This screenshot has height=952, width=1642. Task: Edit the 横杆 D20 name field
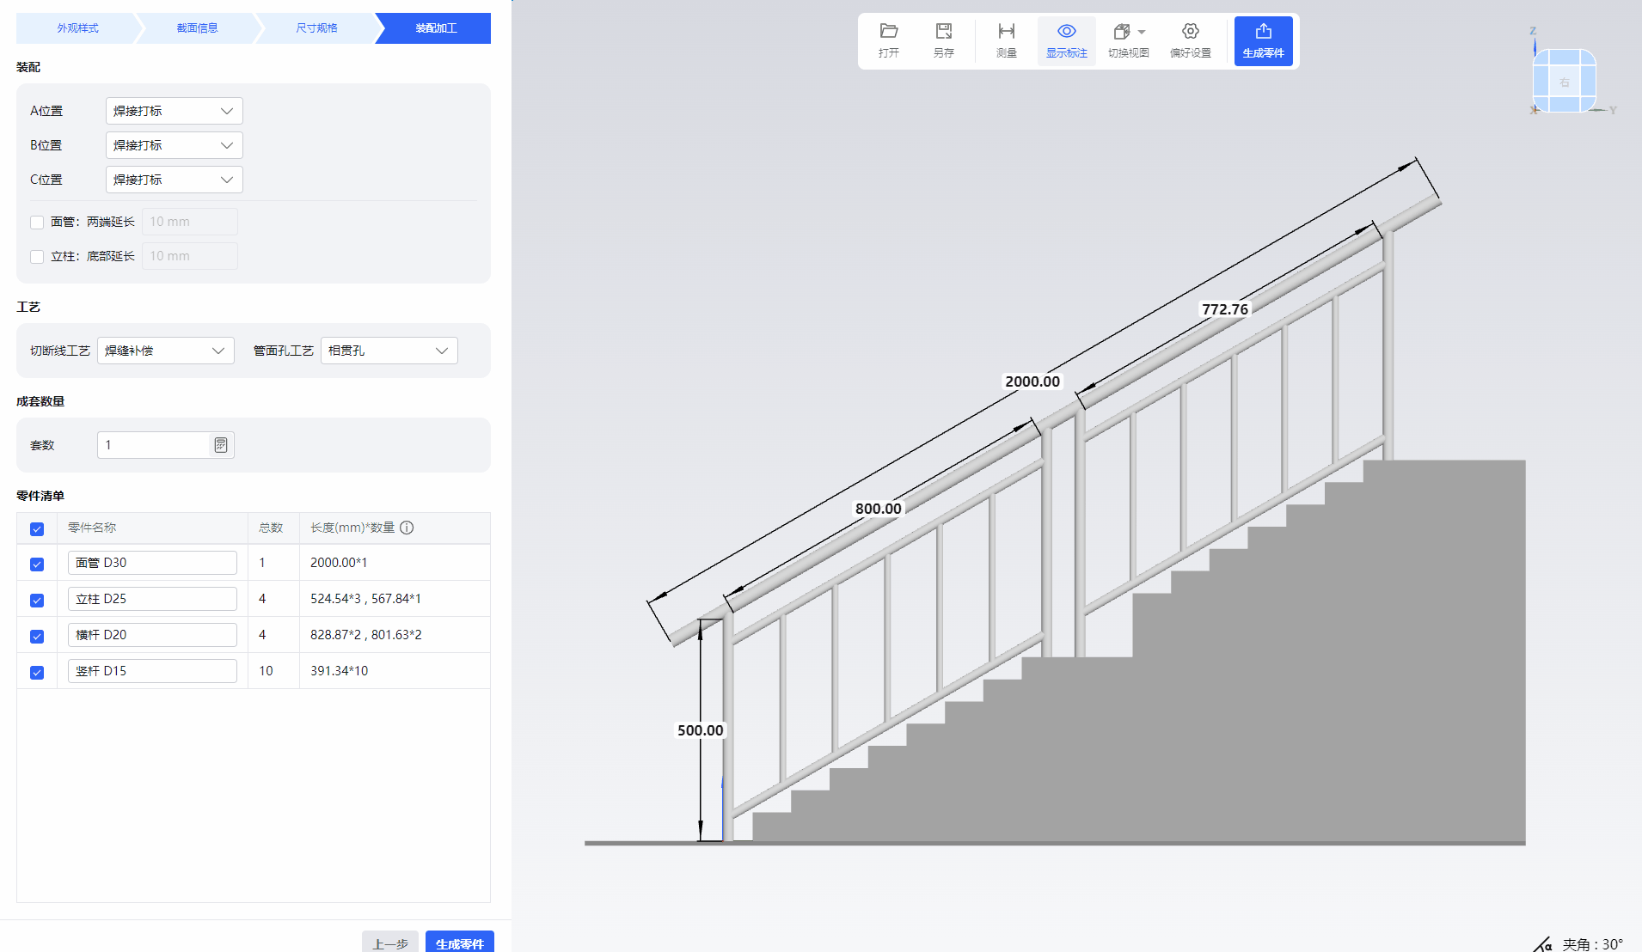click(152, 635)
